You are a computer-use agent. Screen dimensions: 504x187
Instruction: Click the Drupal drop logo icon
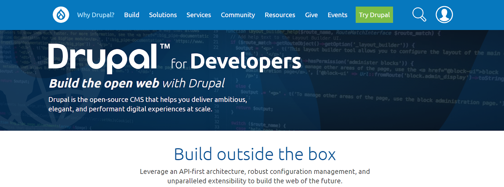coord(61,14)
